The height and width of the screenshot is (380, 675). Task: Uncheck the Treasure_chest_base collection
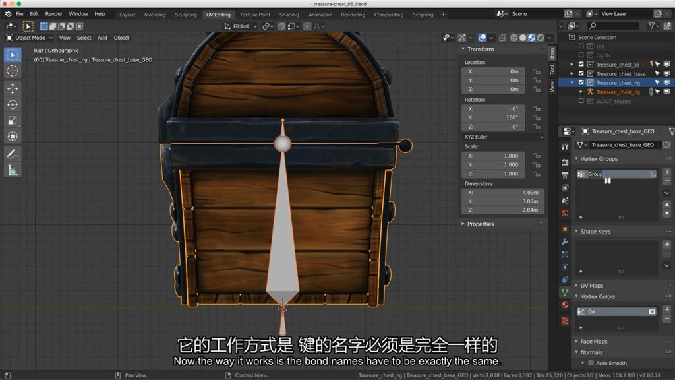click(x=581, y=74)
